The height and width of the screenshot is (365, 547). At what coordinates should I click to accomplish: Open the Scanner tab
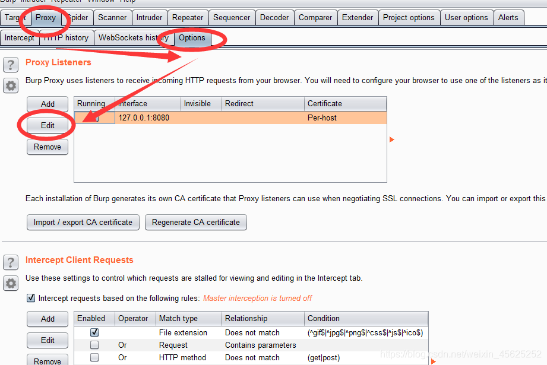(x=112, y=17)
